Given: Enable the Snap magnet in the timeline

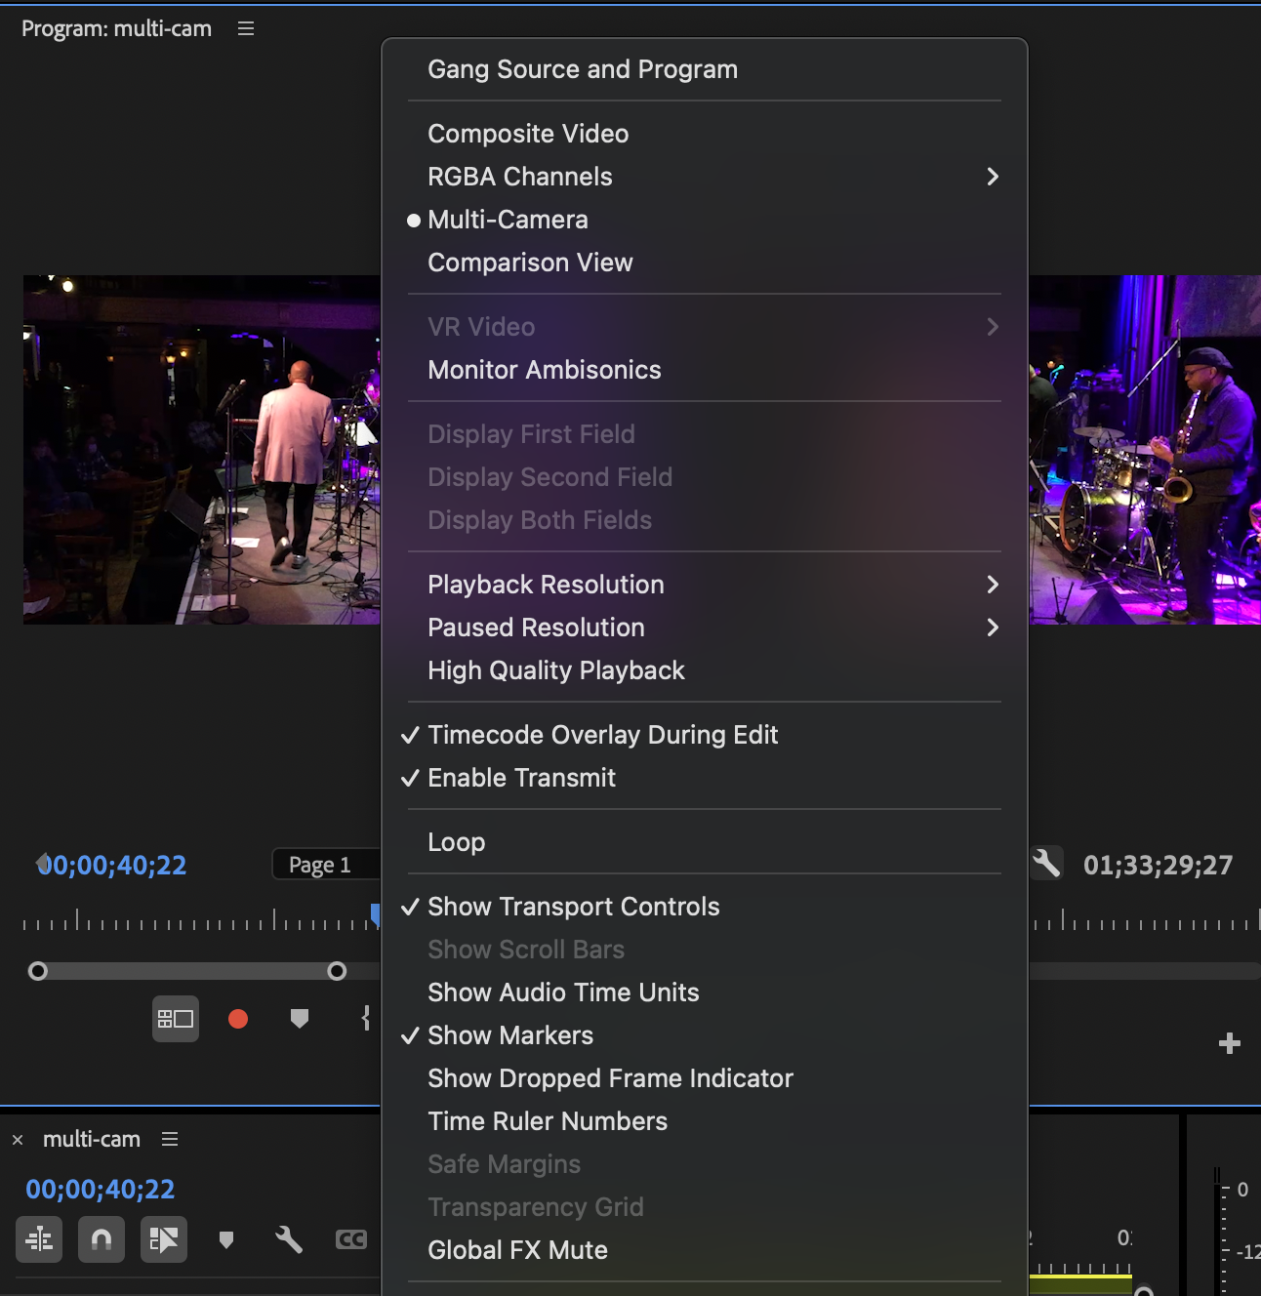Looking at the screenshot, I should coord(102,1239).
